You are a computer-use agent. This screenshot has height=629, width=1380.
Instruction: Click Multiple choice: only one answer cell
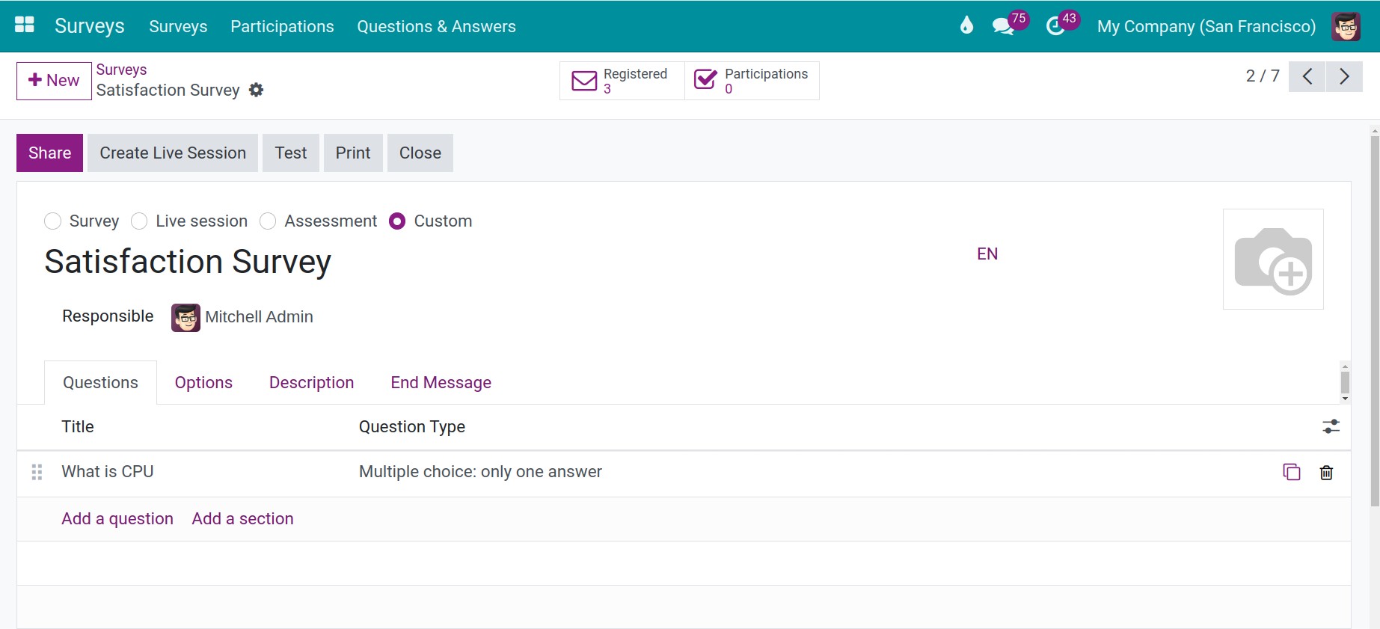[480, 472]
